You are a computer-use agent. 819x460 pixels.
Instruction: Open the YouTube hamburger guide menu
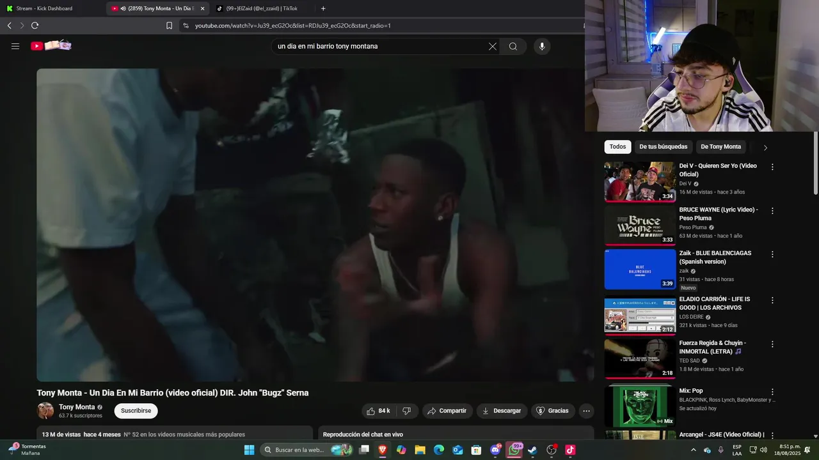click(x=15, y=46)
